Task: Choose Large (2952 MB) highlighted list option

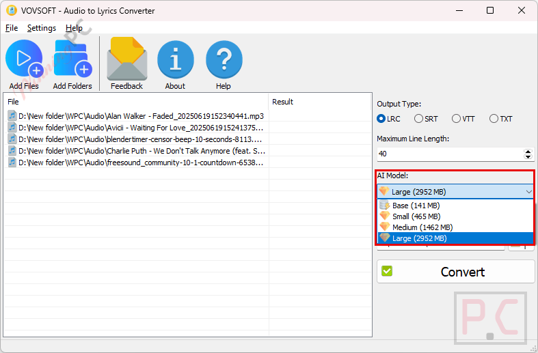Action: click(x=456, y=238)
